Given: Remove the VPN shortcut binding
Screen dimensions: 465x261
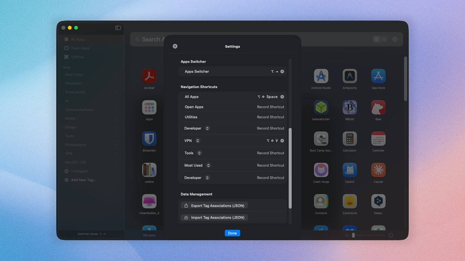Looking at the screenshot, I should 282,141.
